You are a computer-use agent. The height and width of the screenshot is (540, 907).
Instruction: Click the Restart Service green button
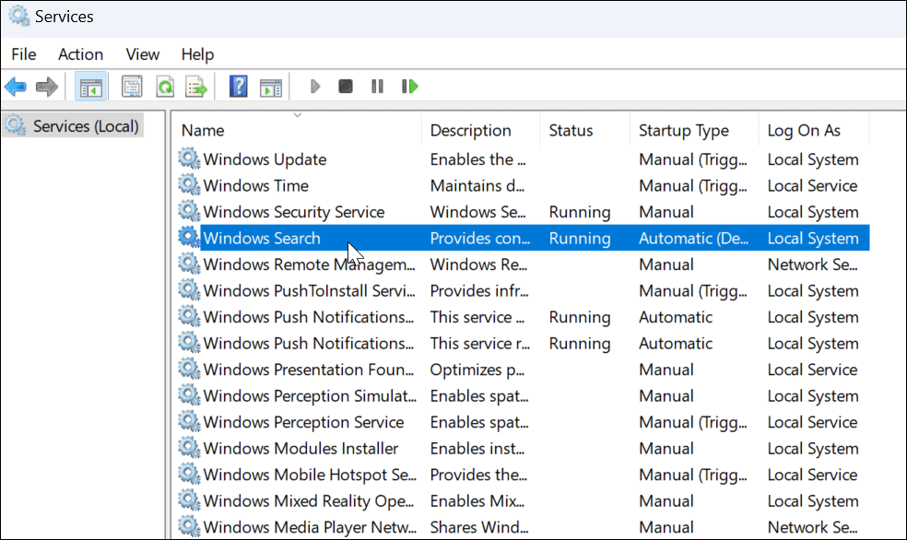coord(409,87)
